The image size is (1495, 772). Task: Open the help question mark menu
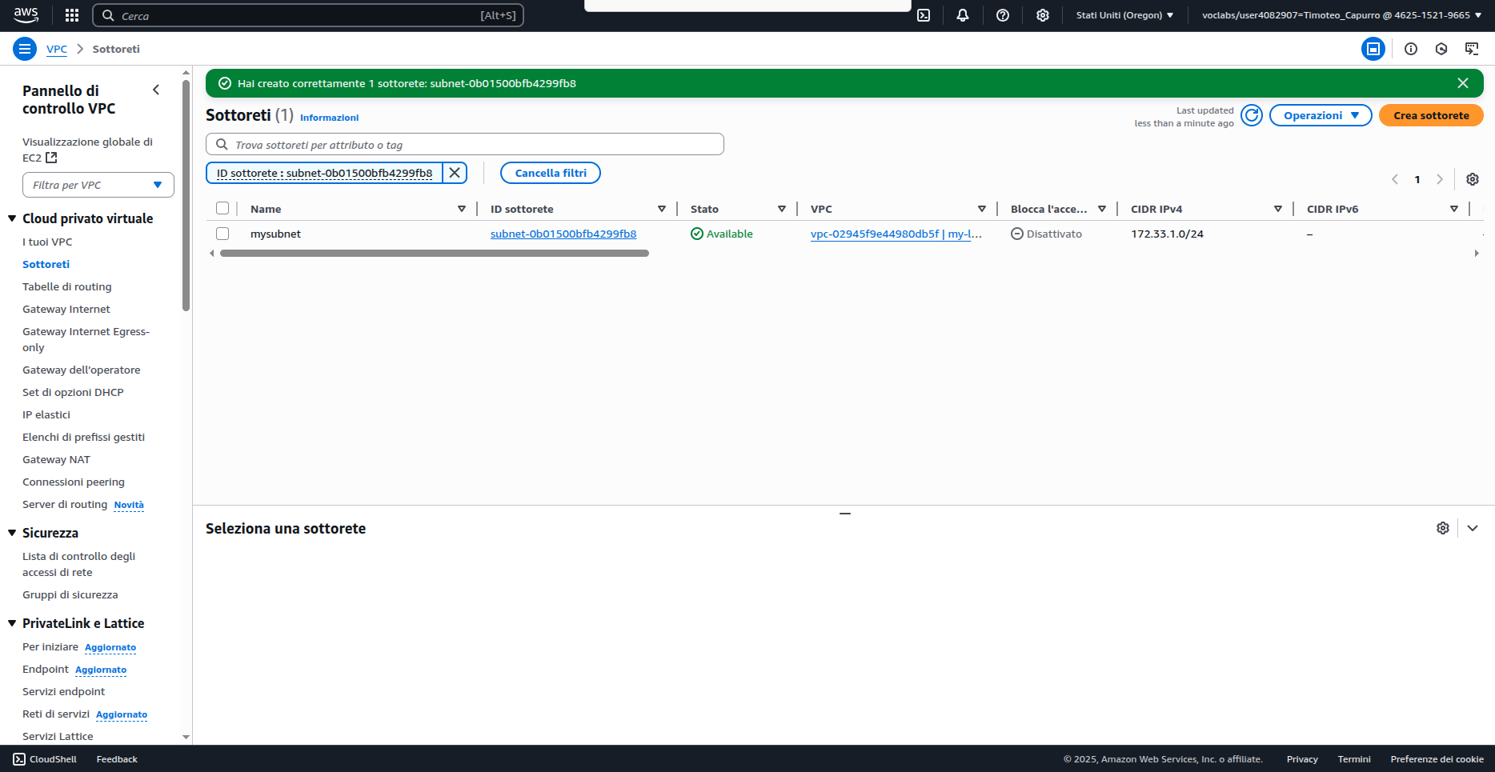[x=1003, y=15]
